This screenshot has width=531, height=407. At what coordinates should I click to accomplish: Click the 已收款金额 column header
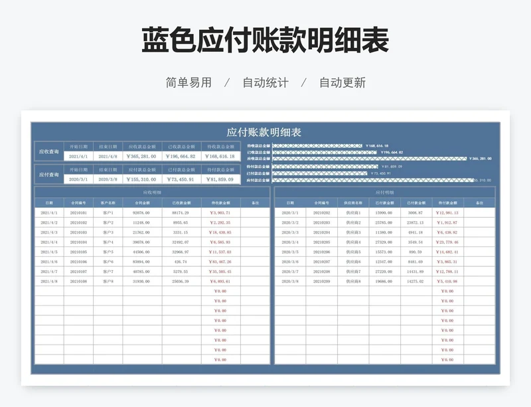pos(181,203)
